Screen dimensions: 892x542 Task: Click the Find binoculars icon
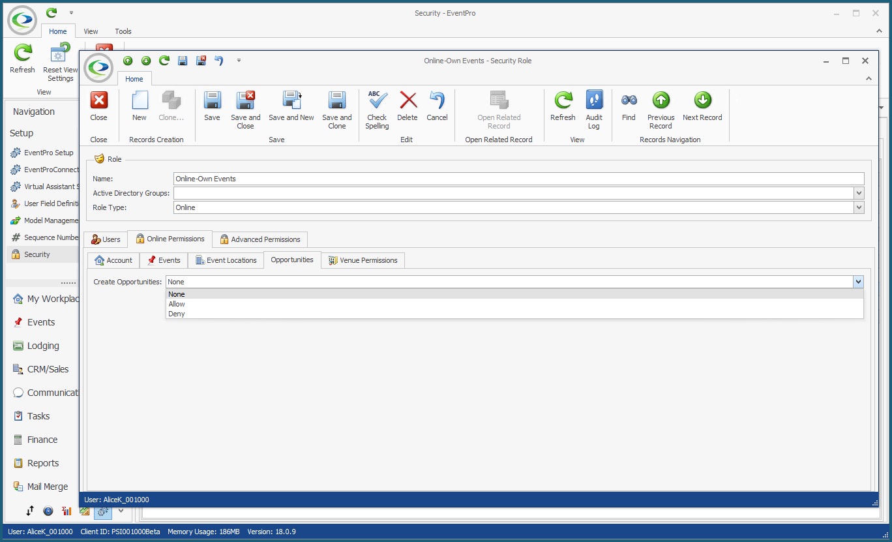tap(629, 100)
